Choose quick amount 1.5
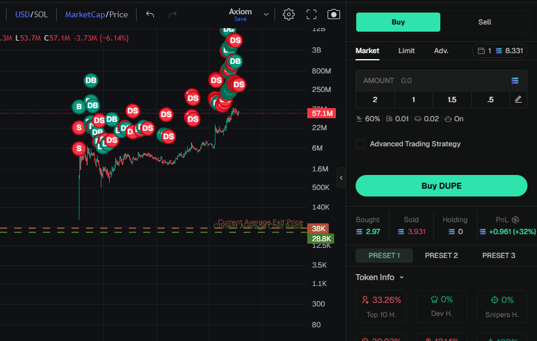 pyautogui.click(x=452, y=100)
